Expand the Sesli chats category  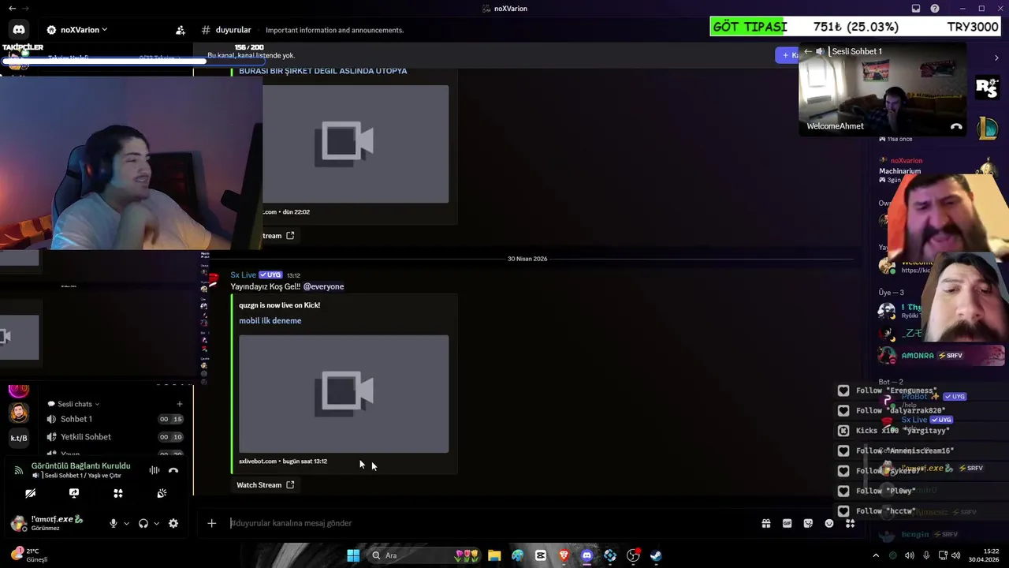[x=75, y=404]
